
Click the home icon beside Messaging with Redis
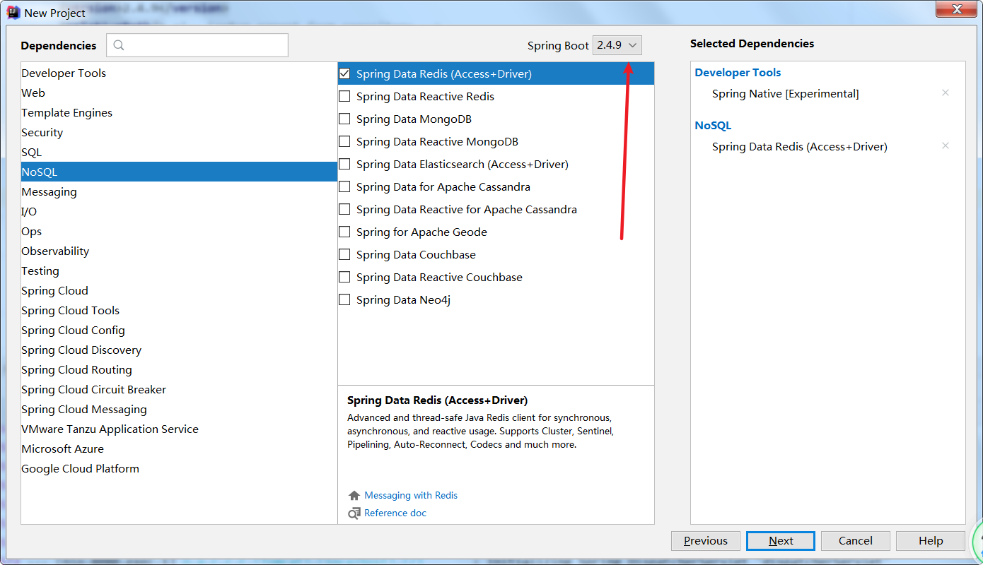click(354, 496)
